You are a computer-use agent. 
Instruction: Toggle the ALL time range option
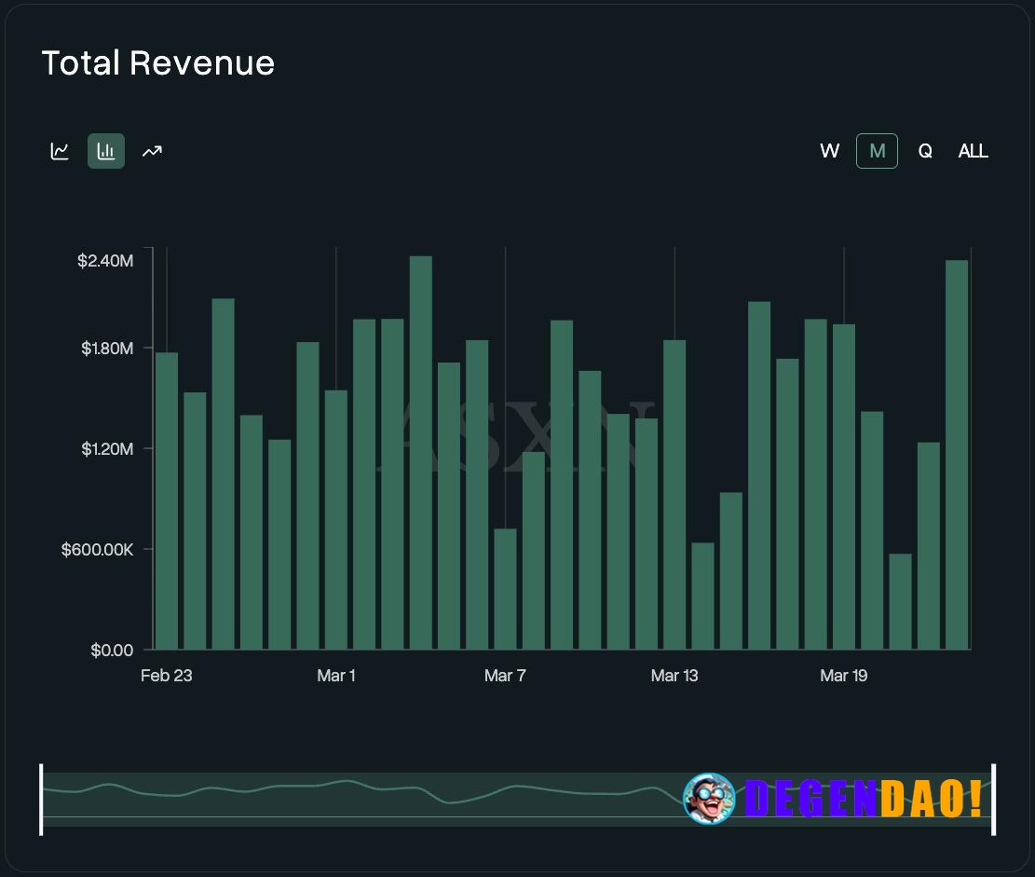point(973,150)
